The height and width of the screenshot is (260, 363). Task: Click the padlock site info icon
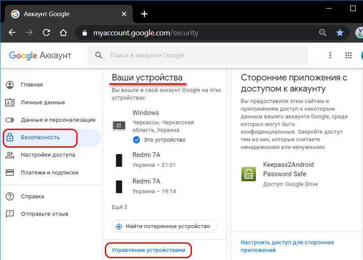pyautogui.click(x=85, y=33)
